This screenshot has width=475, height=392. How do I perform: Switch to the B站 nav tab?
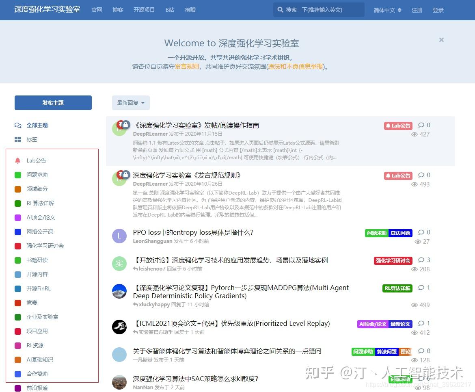(169, 10)
